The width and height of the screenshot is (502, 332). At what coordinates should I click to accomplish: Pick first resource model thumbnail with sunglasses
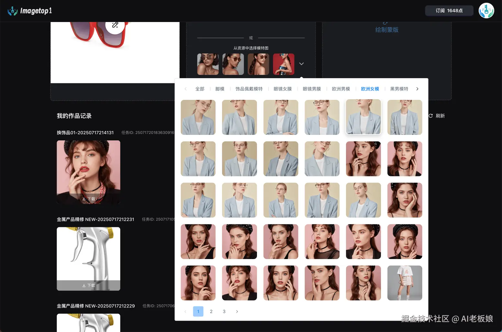pos(208,64)
